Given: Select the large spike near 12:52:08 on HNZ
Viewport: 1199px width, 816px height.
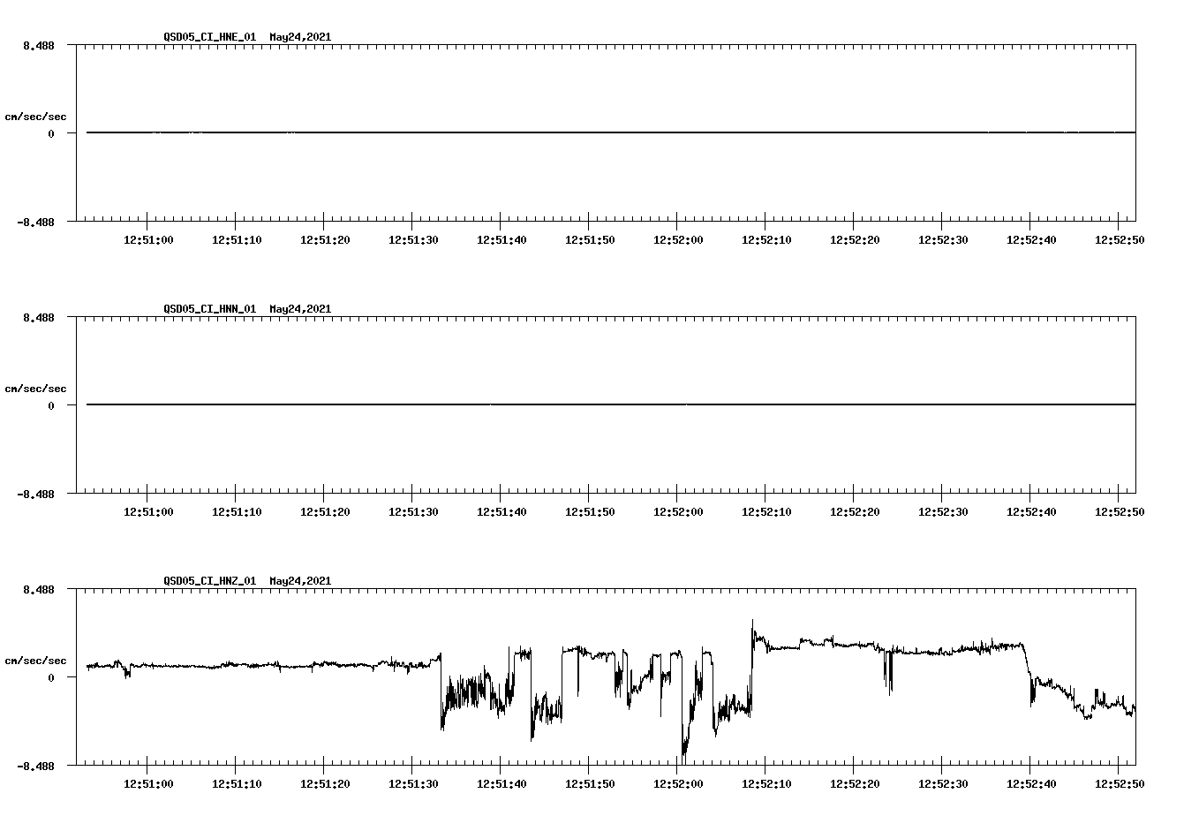Looking at the screenshot, I should click(751, 627).
